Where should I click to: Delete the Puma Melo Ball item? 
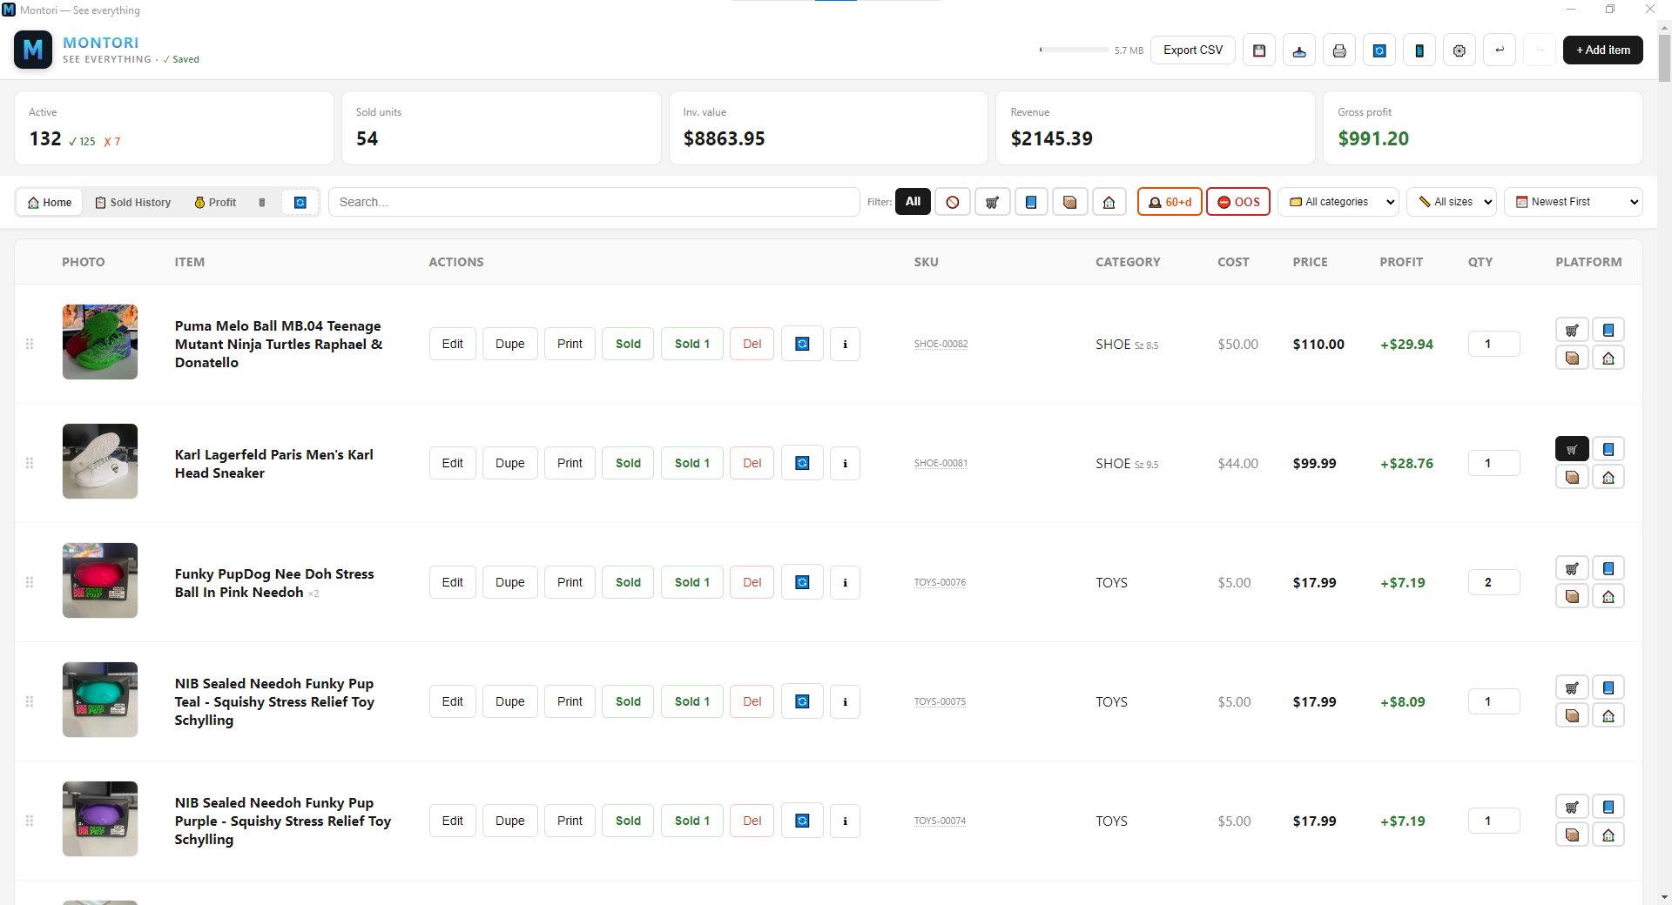click(752, 344)
